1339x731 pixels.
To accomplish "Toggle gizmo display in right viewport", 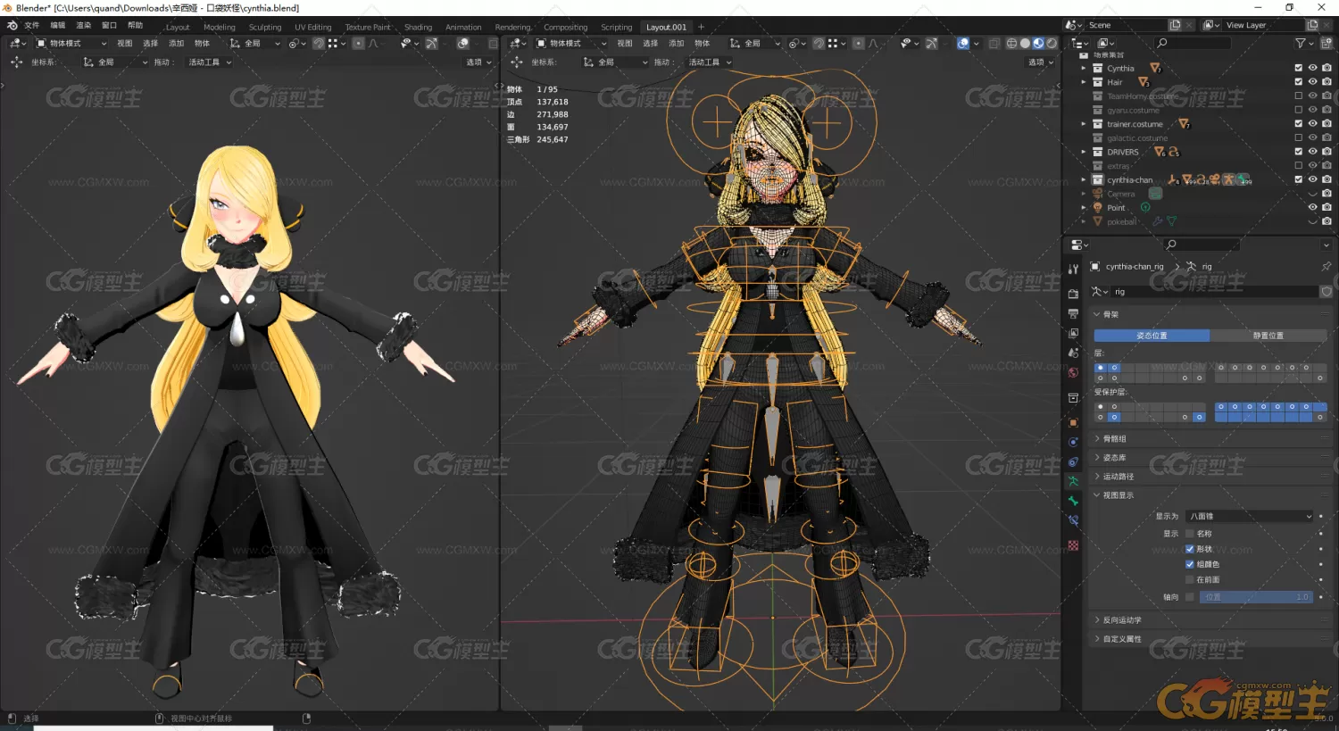I will (931, 43).
